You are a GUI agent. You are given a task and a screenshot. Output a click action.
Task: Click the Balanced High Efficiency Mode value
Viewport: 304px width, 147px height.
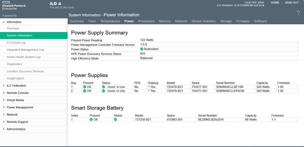[146, 58]
